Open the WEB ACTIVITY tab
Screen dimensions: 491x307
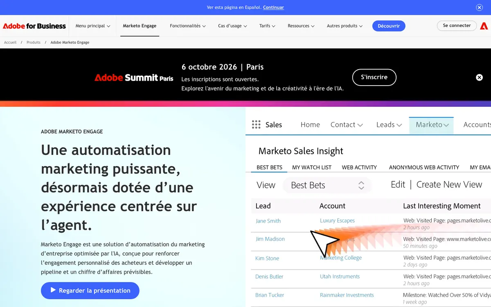tap(359, 167)
